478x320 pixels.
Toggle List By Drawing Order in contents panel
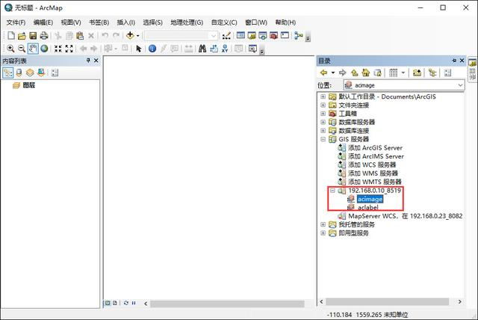point(8,73)
